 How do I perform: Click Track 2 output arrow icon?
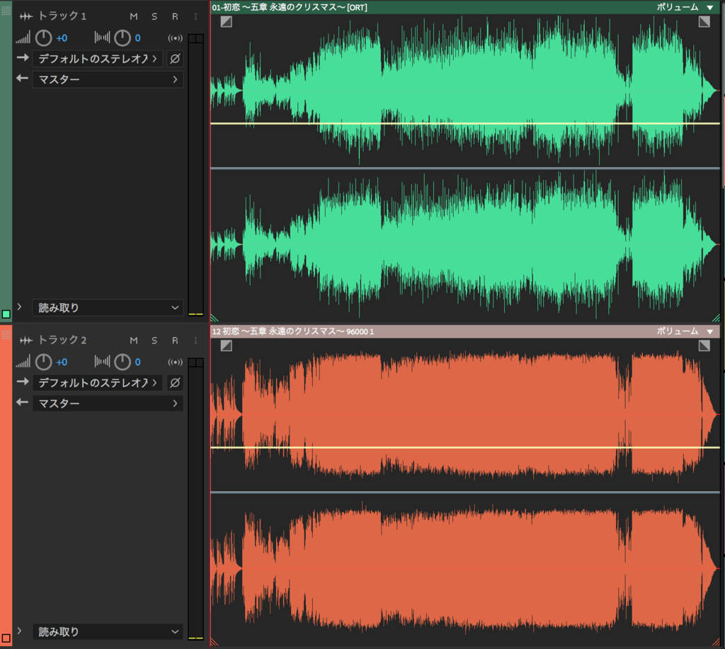click(x=23, y=402)
